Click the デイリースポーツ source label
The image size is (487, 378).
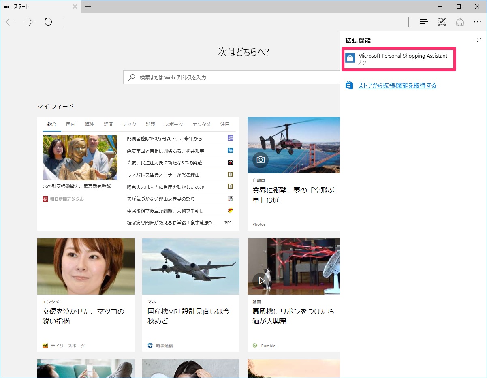[67, 346]
